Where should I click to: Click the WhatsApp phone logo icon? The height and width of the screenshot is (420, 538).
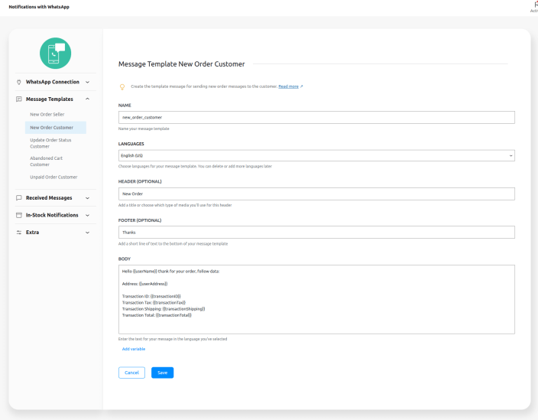click(x=55, y=52)
